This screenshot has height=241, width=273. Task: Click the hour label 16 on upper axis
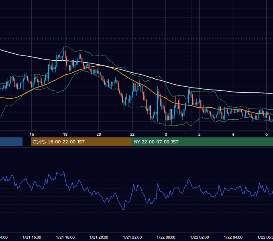click(x=32, y=135)
